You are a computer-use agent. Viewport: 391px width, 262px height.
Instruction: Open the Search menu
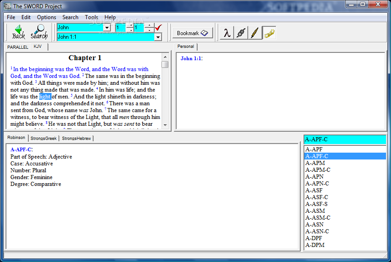click(x=70, y=17)
